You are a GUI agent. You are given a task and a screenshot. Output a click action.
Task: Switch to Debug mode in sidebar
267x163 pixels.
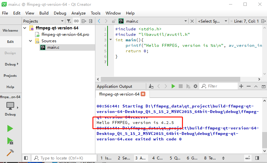coord(10,64)
